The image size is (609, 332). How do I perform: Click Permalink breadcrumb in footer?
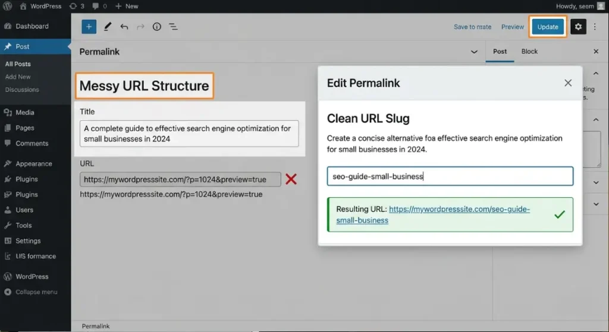(x=96, y=326)
